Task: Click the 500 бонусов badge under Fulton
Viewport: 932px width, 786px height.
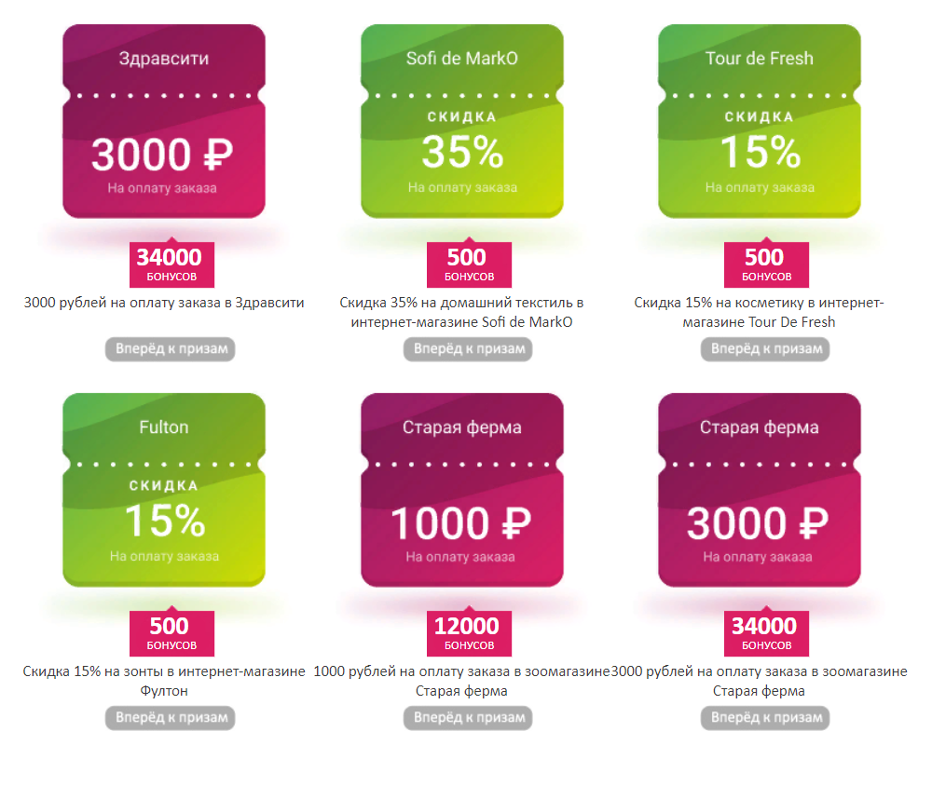Action: coord(171,633)
